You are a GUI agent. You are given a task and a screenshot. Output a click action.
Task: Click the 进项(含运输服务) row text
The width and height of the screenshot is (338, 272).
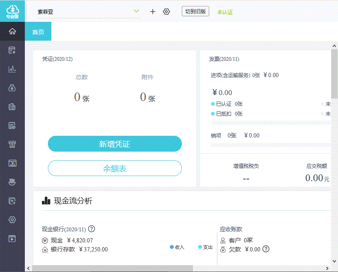point(245,75)
